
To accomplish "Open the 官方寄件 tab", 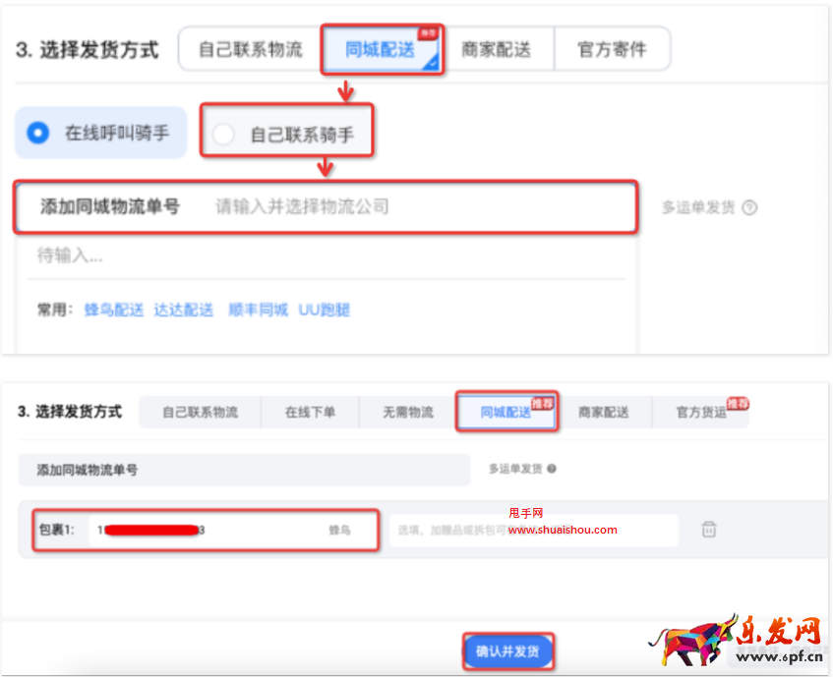I will pyautogui.click(x=613, y=48).
